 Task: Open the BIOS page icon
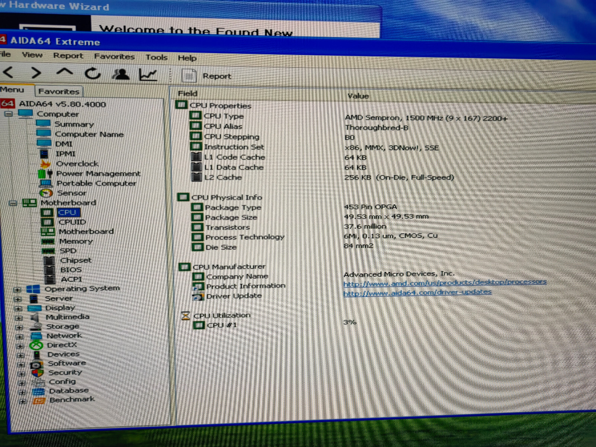(x=49, y=270)
